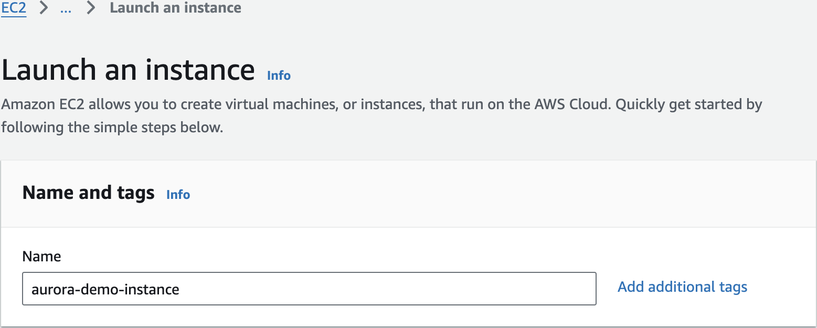Click the chevron right after EC2 breadcrumb

(x=44, y=8)
